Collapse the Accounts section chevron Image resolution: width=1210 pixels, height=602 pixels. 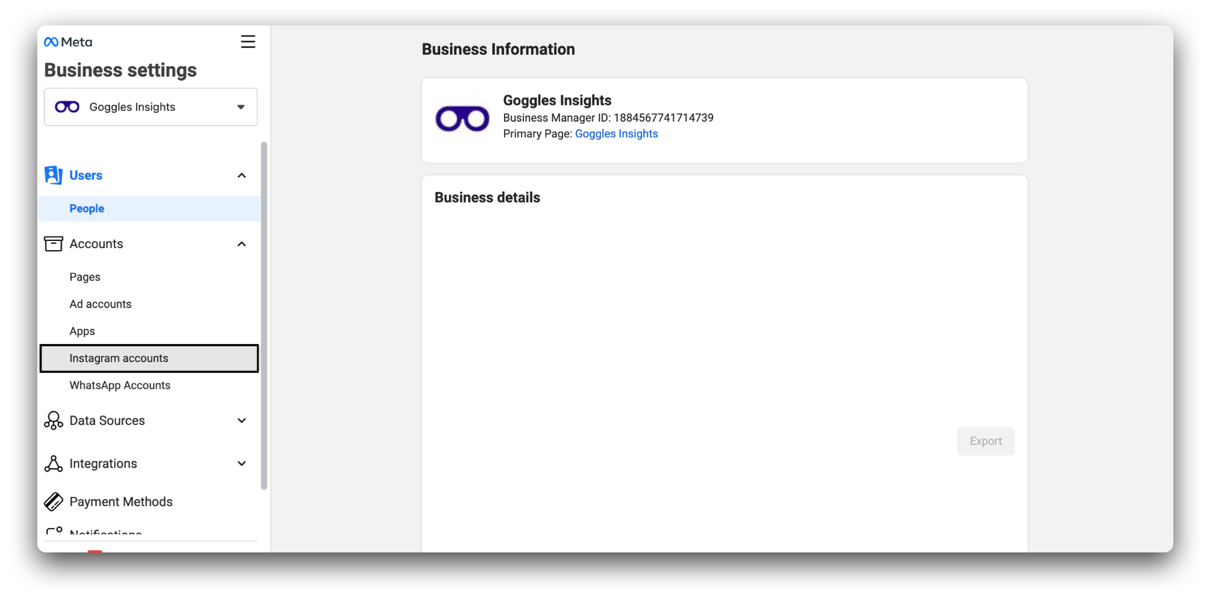242,244
